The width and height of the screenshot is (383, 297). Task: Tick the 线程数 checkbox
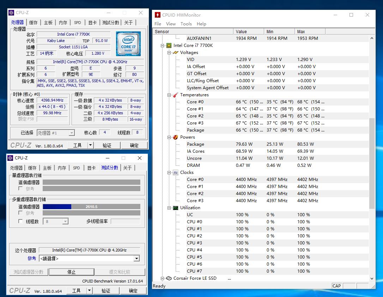pos(20,222)
